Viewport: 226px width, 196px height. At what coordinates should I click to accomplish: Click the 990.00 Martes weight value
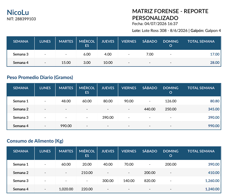(x=66, y=126)
